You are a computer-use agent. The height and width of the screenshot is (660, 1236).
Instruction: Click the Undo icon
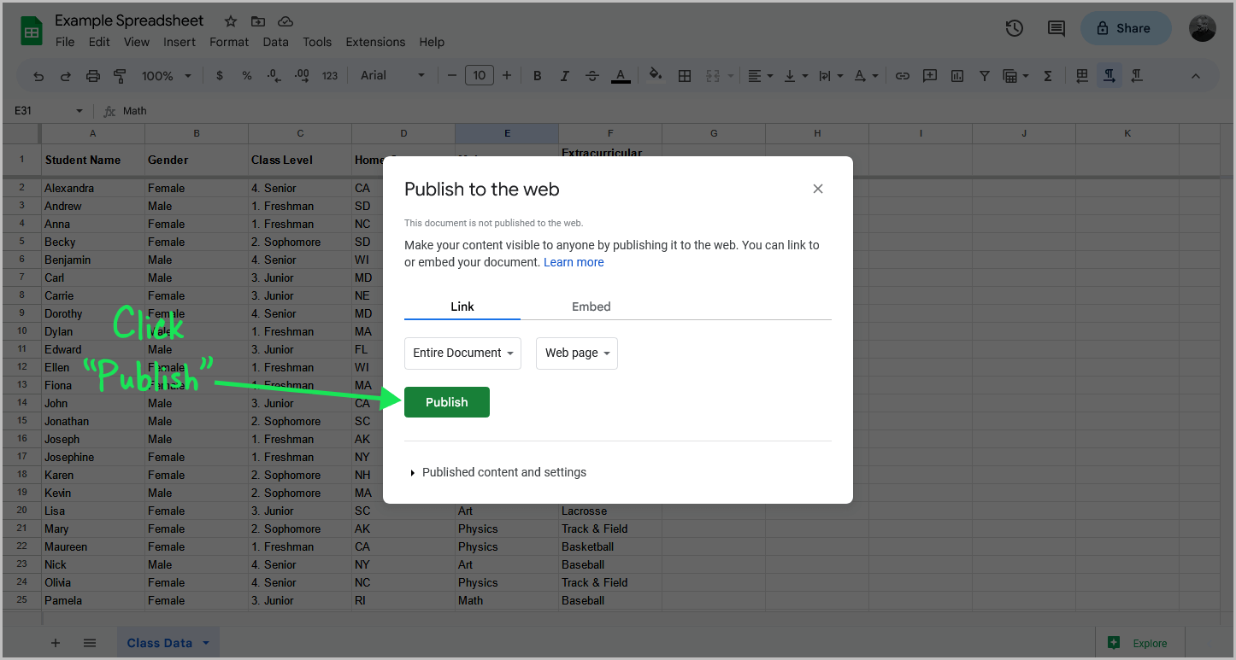(x=38, y=75)
